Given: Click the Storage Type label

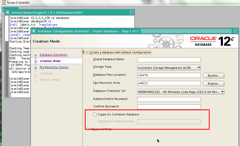Looking at the screenshot, I should [102, 67].
